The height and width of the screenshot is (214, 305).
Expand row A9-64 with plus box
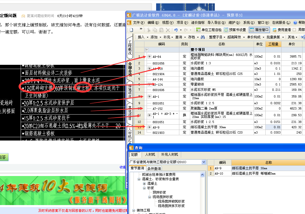(149, 57)
